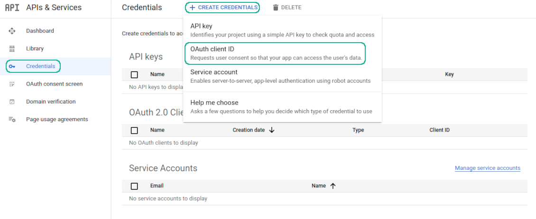
Task: Click the OAuth consent screen icon
Action: coord(12,84)
